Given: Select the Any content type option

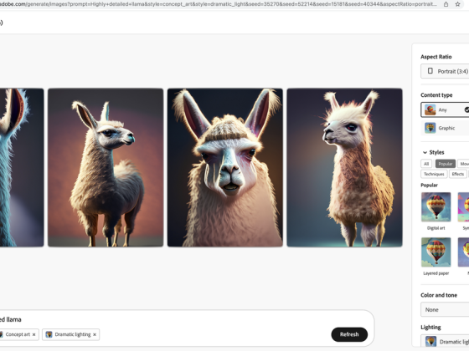Looking at the screenshot, I should pyautogui.click(x=445, y=109).
